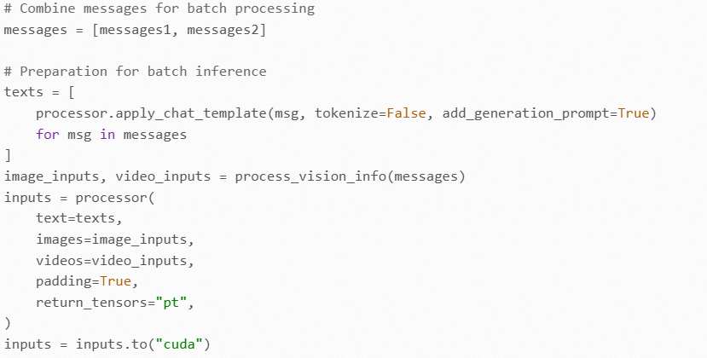Viewport: 707px width, 358px height.
Task: Click the green "cuda" string
Action: (179, 344)
